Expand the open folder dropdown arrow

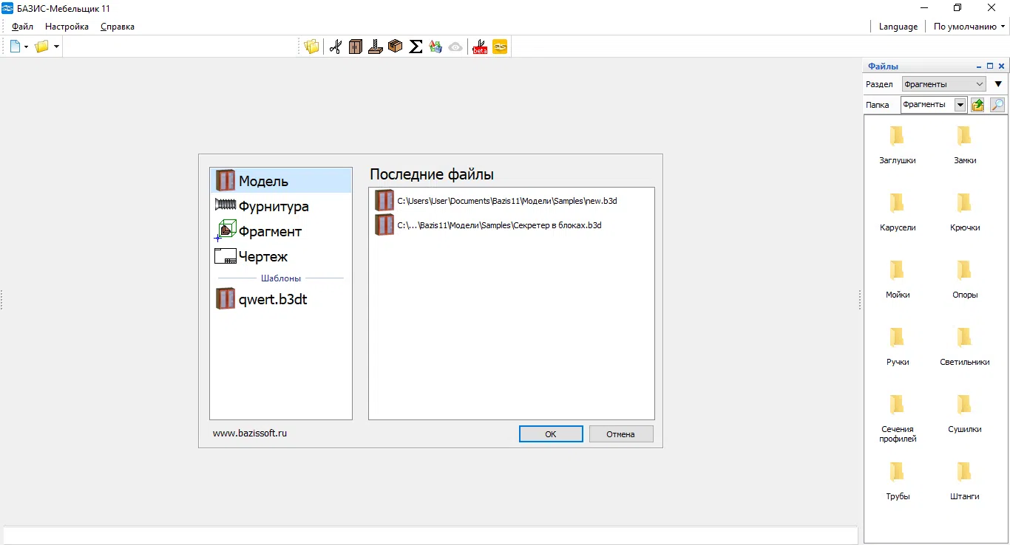pos(56,47)
